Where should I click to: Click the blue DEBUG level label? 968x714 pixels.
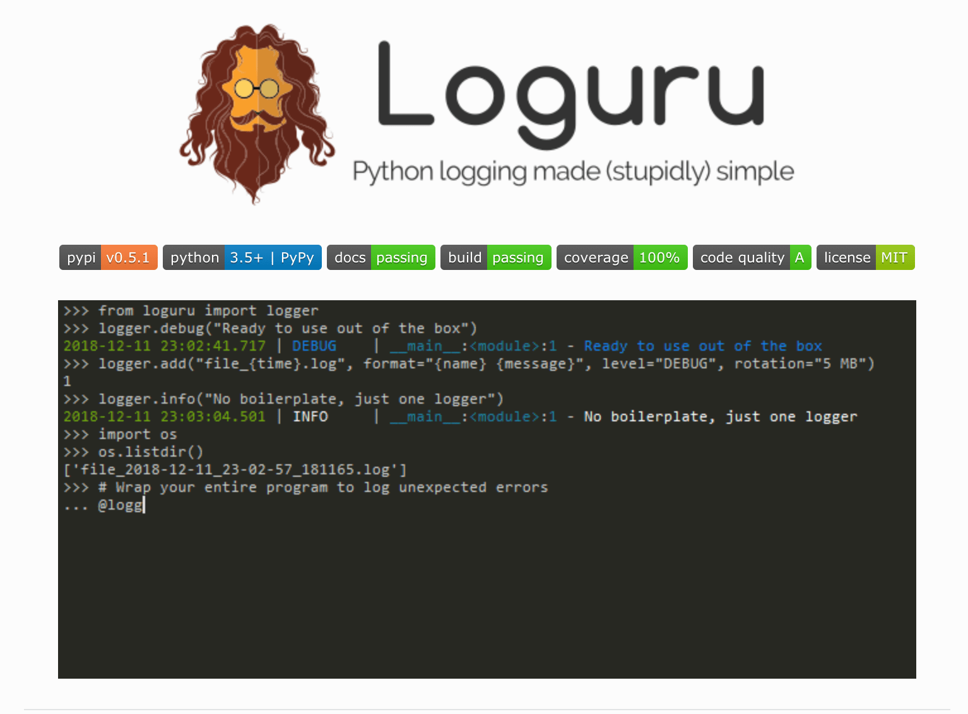click(x=314, y=346)
